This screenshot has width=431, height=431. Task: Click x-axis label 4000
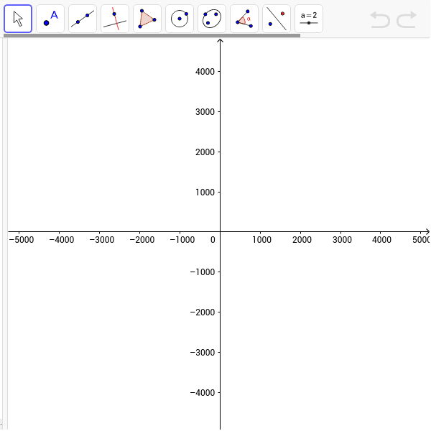tap(381, 240)
